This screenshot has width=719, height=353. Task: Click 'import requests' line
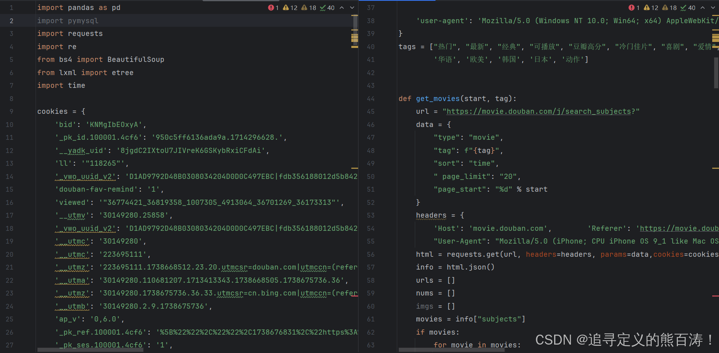tap(70, 34)
